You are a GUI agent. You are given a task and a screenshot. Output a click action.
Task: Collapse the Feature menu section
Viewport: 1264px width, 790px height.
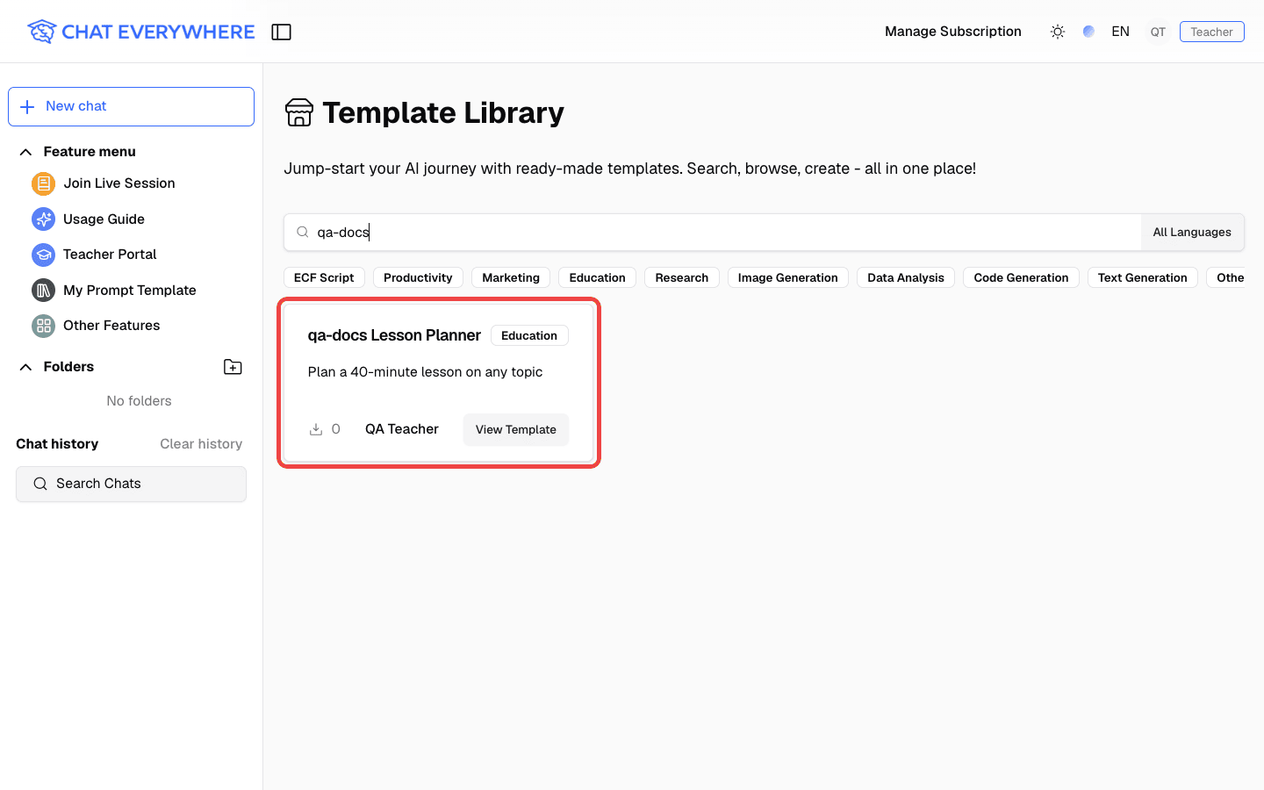click(x=25, y=152)
